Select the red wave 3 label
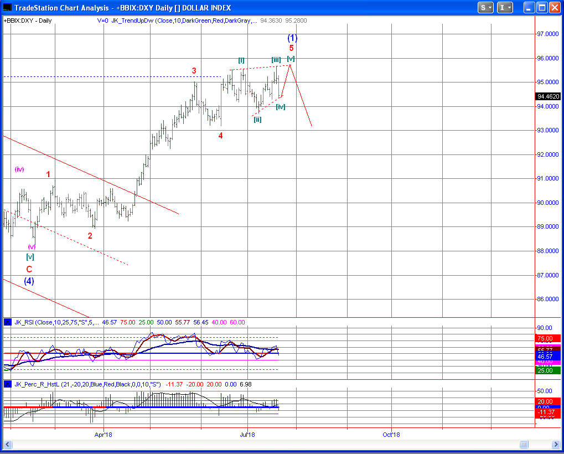Image resolution: width=564 pixels, height=454 pixels. (x=194, y=71)
